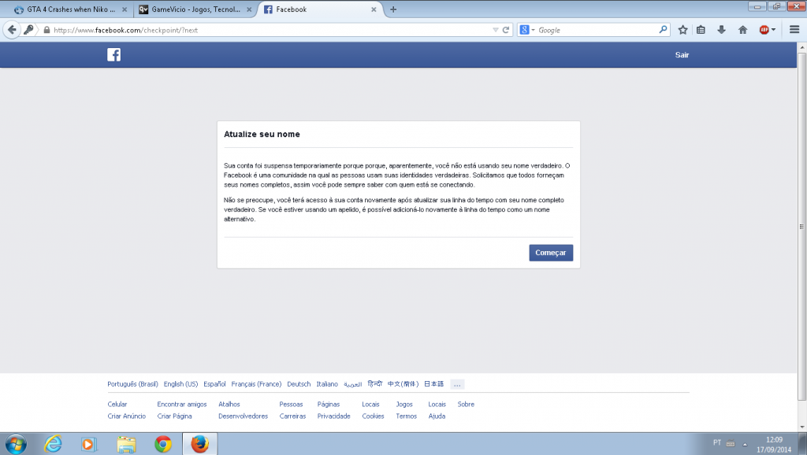807x455 pixels.
Task: Show the bookmarks sidebar icon
Action: [x=701, y=29]
